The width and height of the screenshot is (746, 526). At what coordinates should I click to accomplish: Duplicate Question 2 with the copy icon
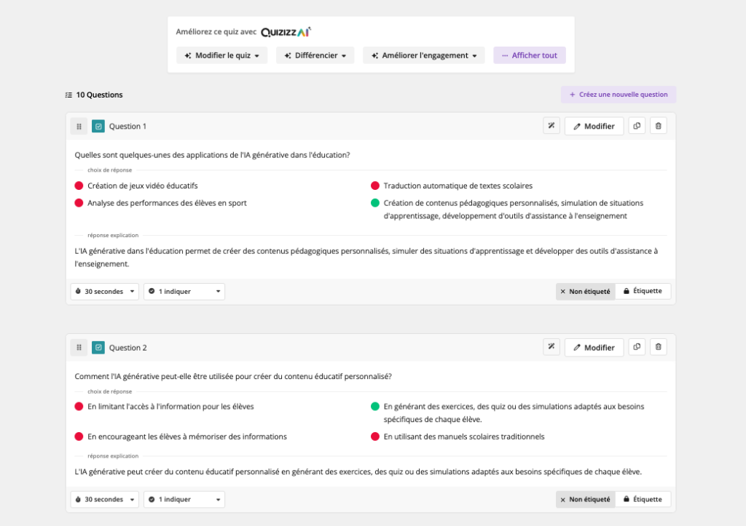tap(637, 347)
